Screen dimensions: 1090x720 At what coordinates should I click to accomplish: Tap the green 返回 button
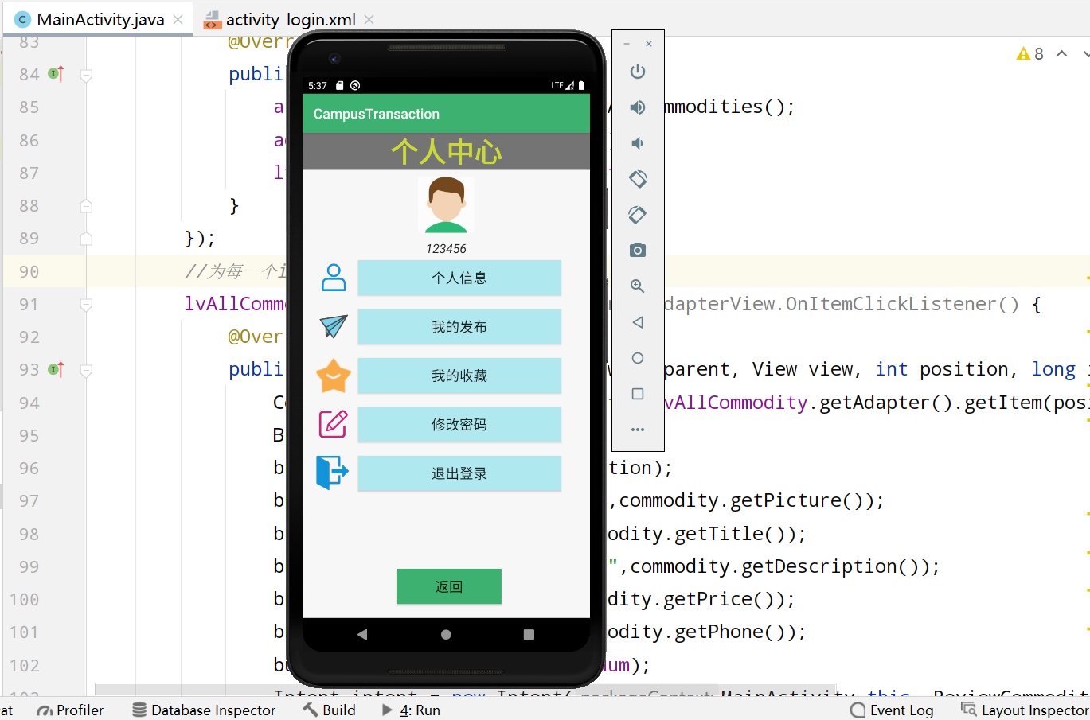(x=449, y=586)
